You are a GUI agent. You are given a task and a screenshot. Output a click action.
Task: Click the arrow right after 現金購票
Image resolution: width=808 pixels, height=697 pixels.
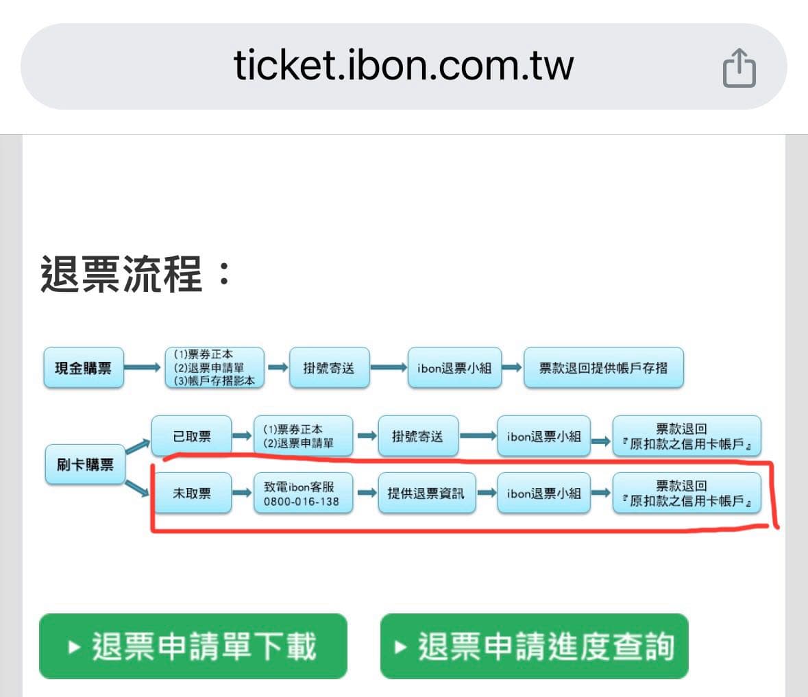143,367
